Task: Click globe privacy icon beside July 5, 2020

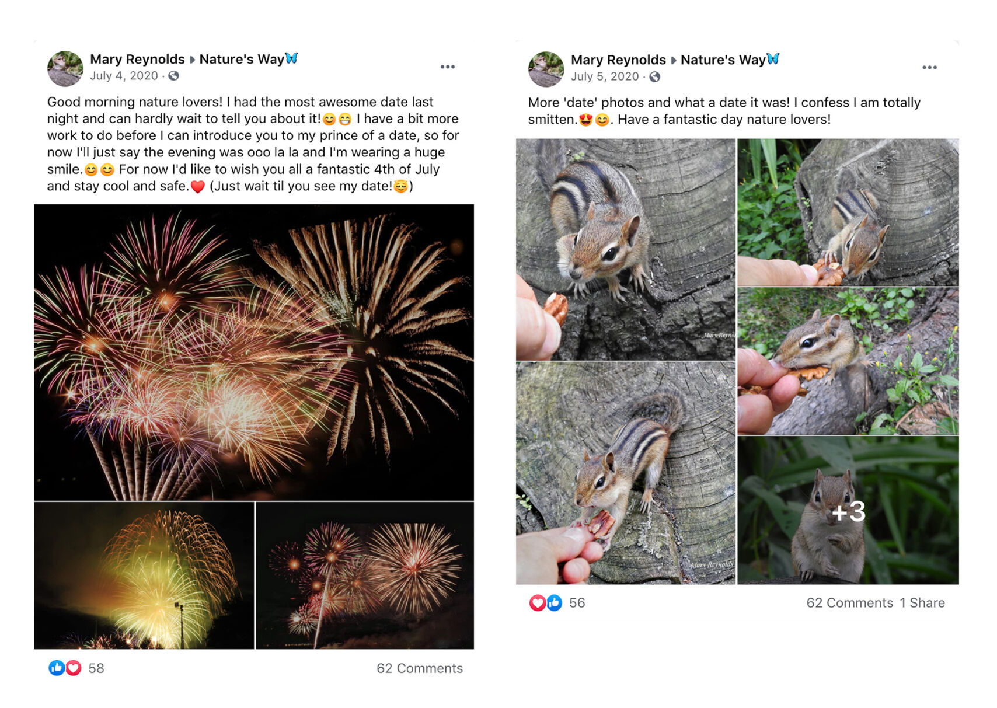Action: coord(655,76)
